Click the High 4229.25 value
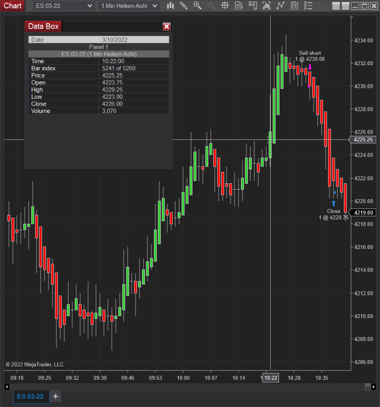 coord(112,90)
